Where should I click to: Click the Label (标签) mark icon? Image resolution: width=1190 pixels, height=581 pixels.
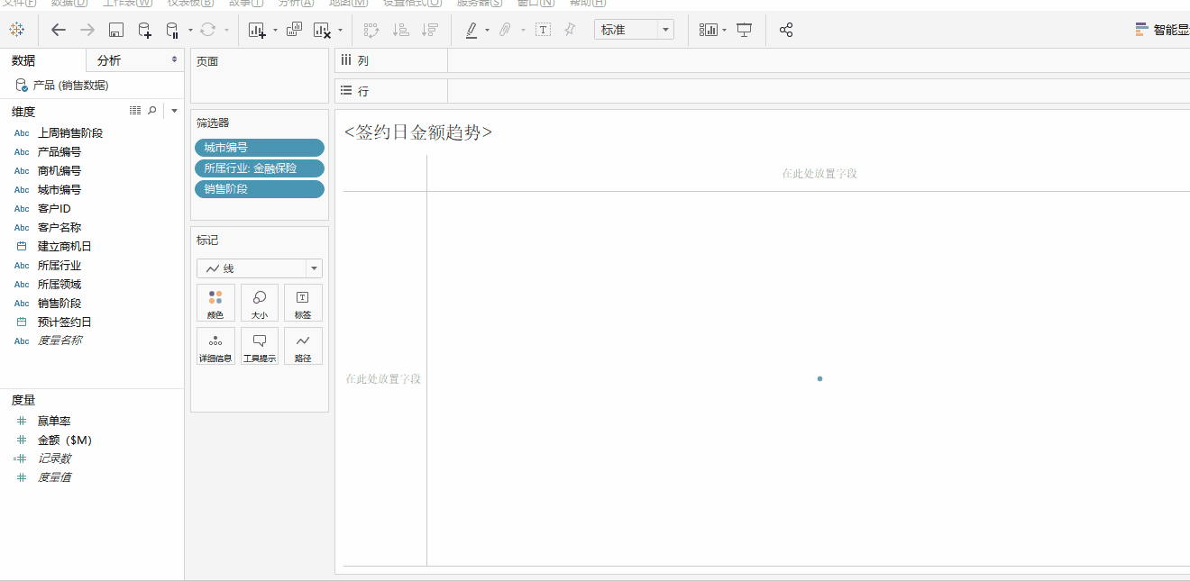tap(303, 302)
